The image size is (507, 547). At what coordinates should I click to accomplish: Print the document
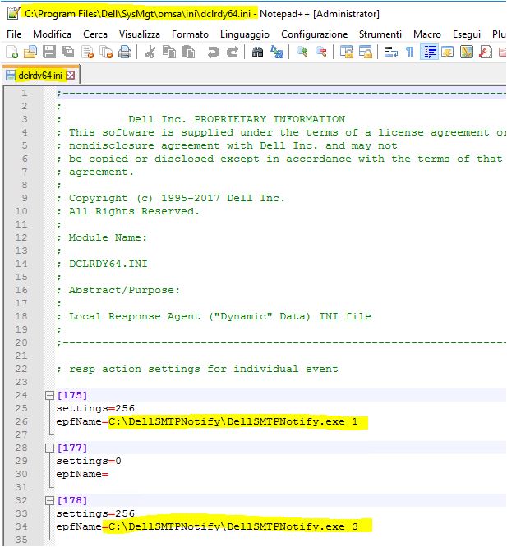point(125,53)
